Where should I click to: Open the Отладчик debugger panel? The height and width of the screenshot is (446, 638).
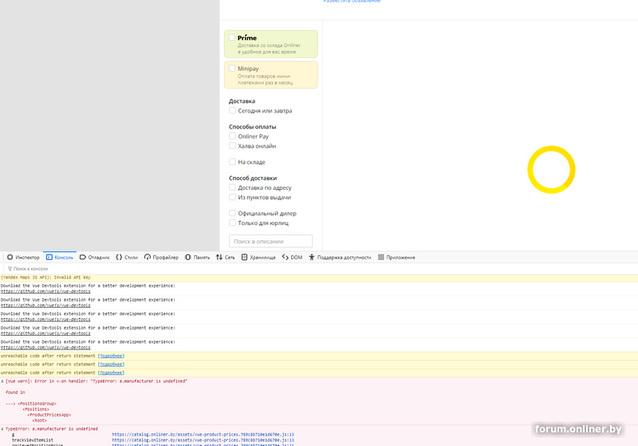(x=94, y=257)
